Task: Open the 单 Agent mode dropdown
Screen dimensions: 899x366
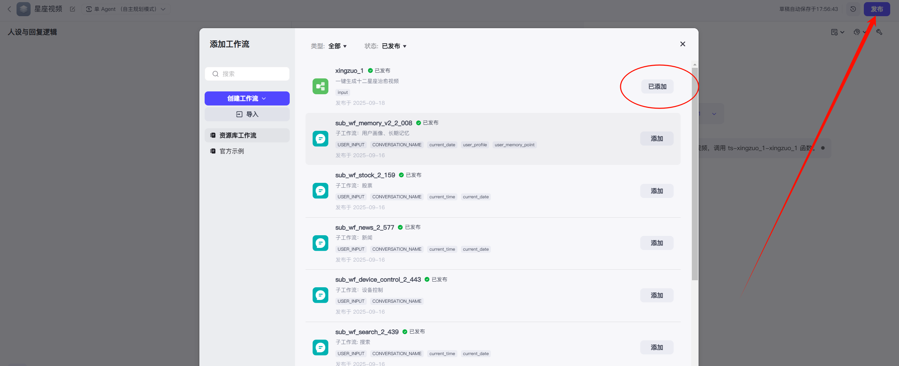Action: pos(126,9)
